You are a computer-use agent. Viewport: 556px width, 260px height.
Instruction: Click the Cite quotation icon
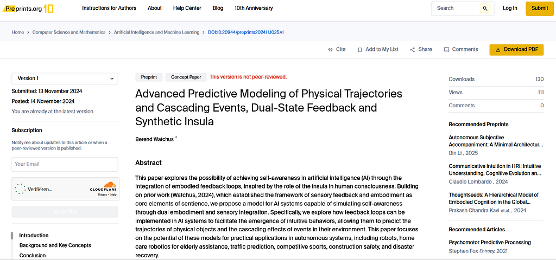point(331,50)
